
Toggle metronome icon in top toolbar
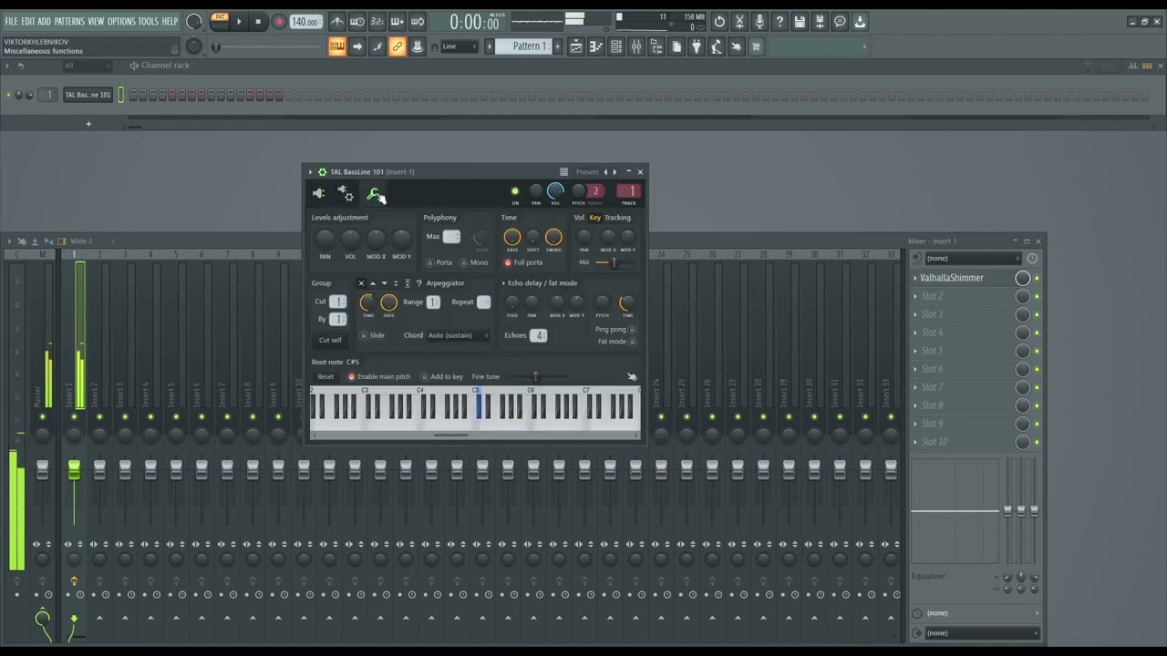pos(337,22)
